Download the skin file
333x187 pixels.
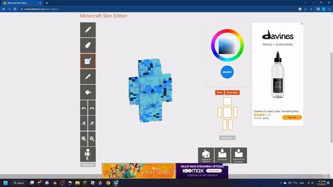coord(222,155)
